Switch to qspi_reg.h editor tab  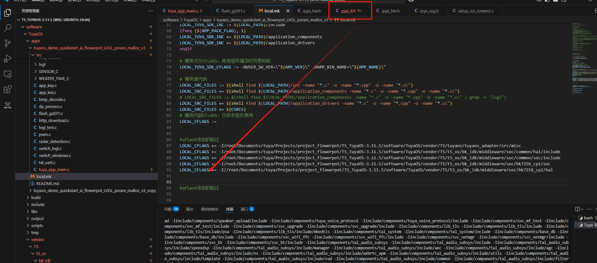point(429,11)
